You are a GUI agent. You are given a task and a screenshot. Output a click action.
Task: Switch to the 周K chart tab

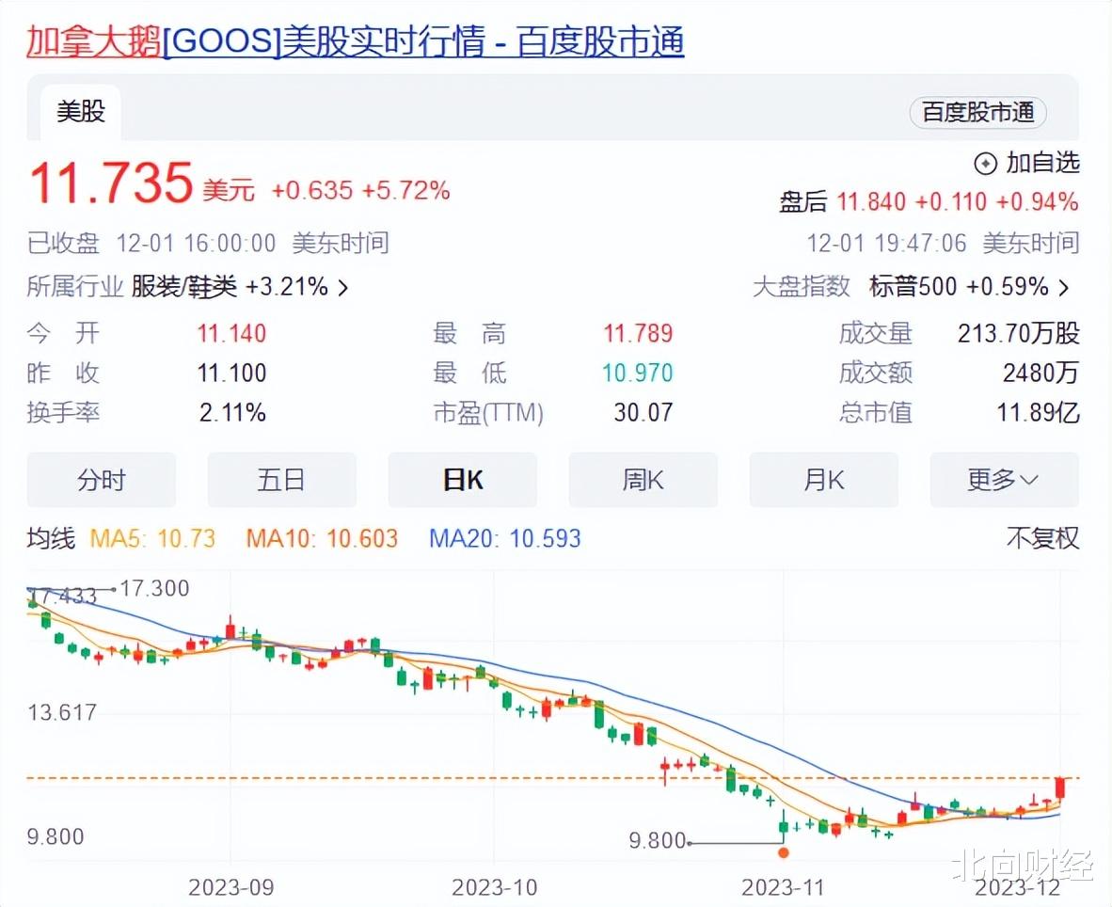pyautogui.click(x=643, y=480)
